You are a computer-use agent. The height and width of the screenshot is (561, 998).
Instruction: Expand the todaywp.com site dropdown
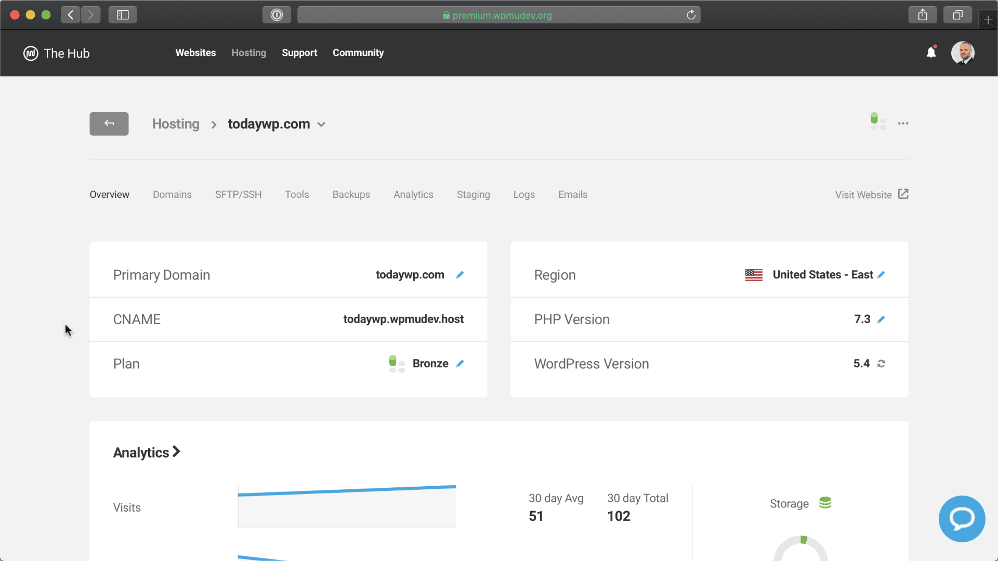point(321,124)
